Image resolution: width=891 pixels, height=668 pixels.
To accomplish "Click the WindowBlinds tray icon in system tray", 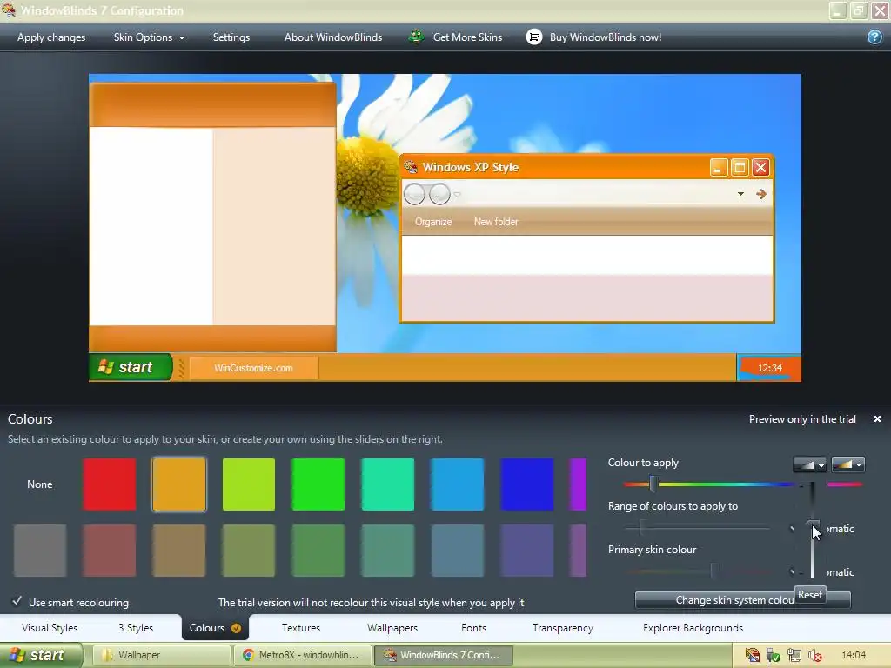I will click(753, 655).
